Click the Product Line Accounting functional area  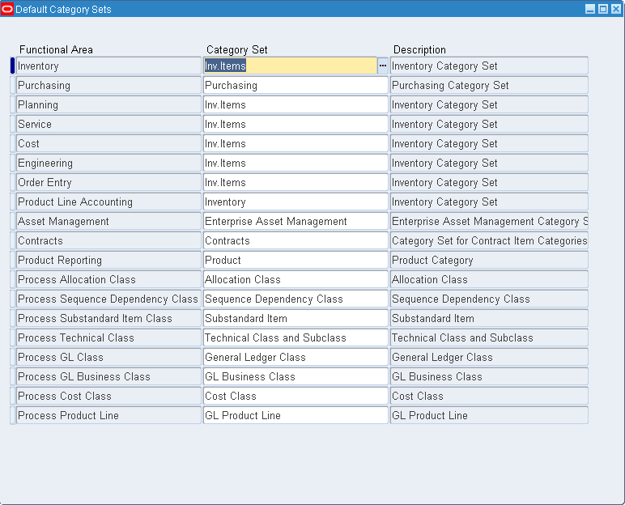click(108, 202)
